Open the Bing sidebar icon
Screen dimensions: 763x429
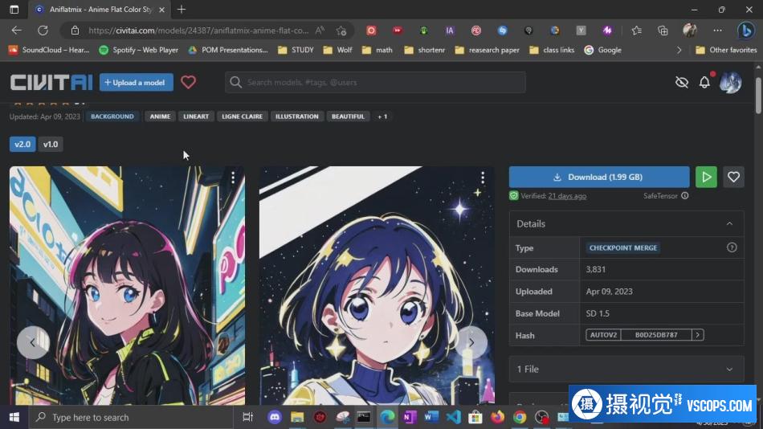coord(745,31)
